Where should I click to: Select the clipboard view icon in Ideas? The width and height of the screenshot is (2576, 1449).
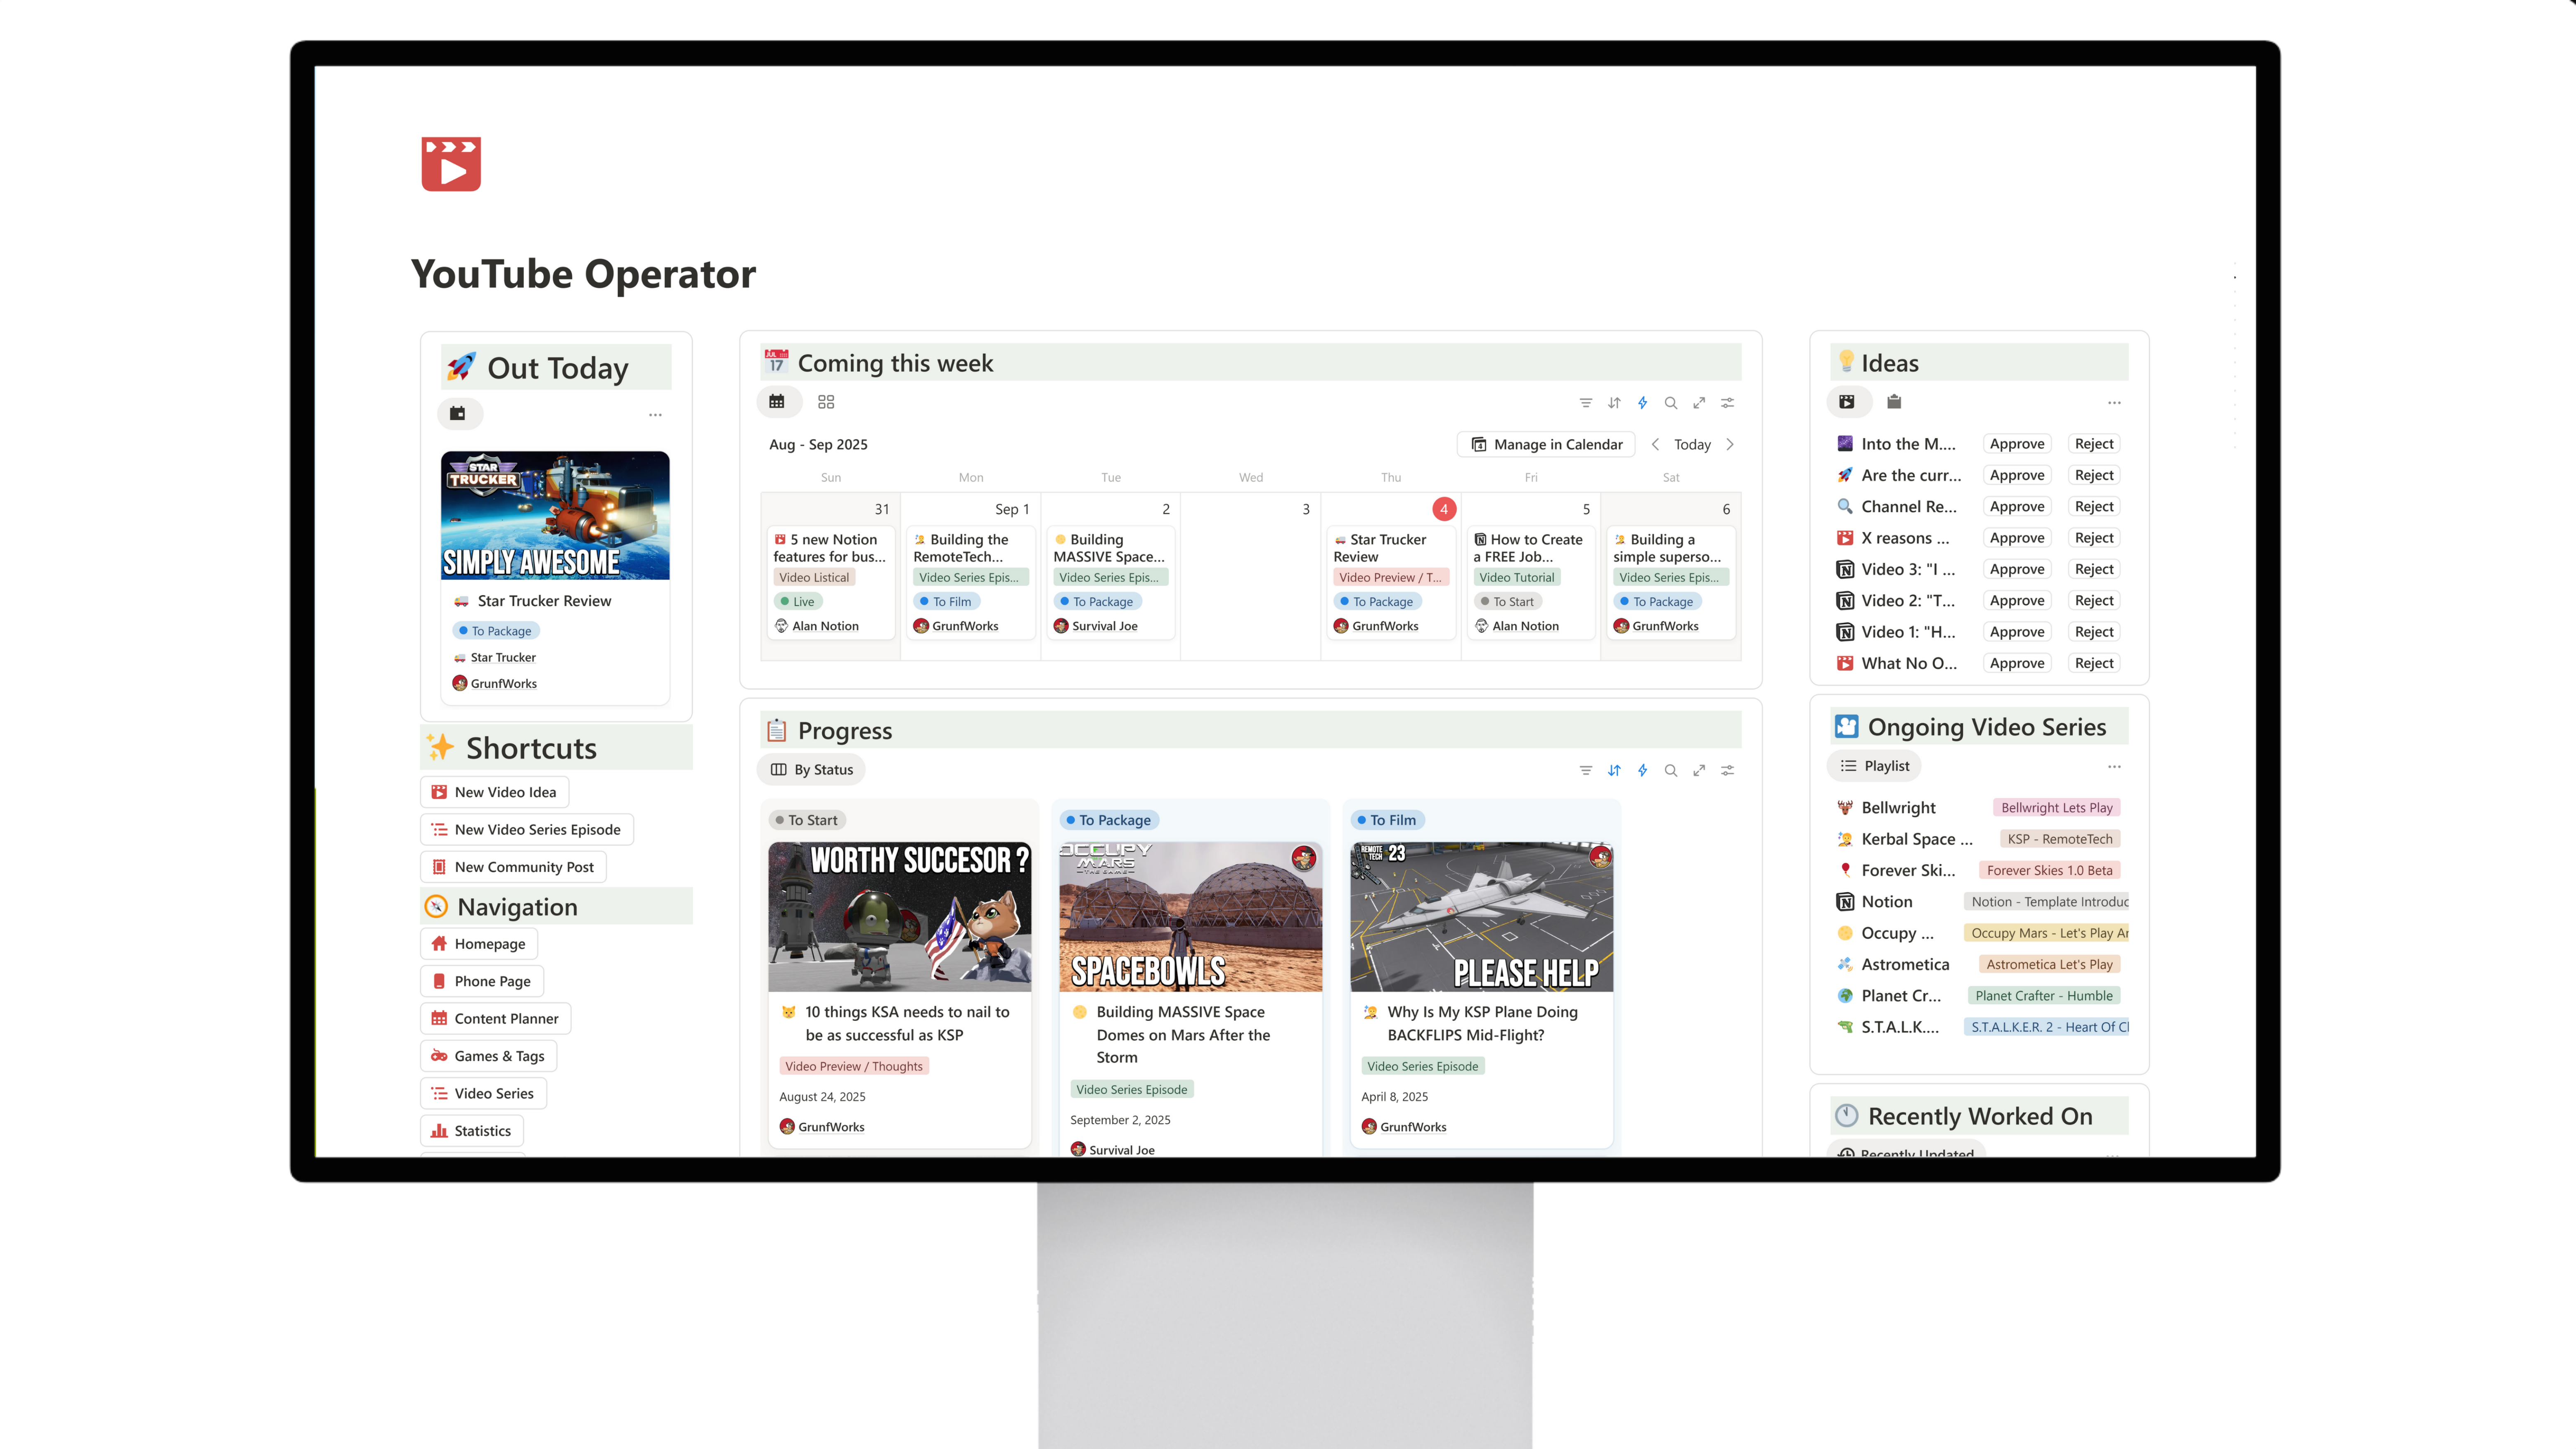pyautogui.click(x=1894, y=402)
